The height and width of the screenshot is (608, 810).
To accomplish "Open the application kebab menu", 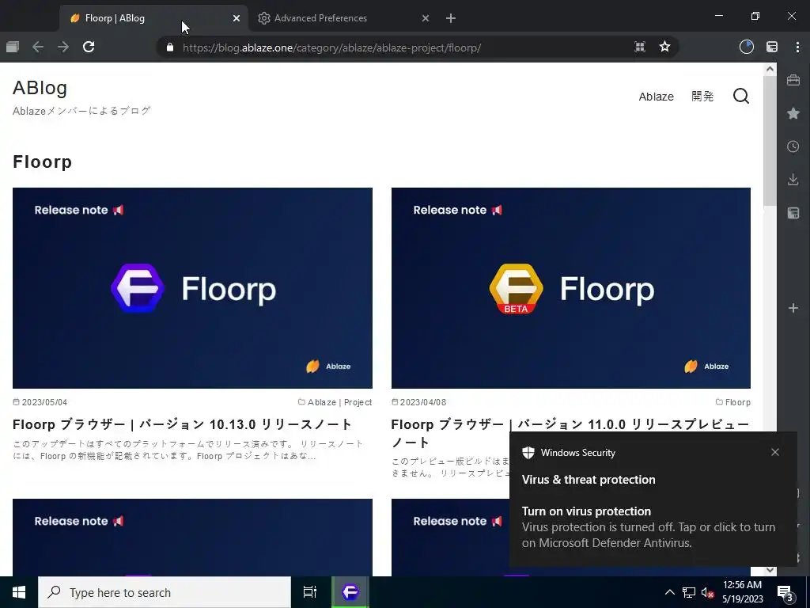I will click(x=797, y=47).
